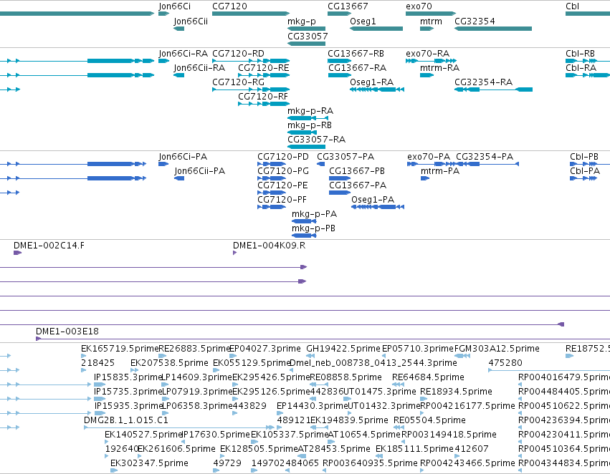610x474 pixels.
Task: Select the RE18934.5prime EST label
Action: pyautogui.click(x=456, y=392)
